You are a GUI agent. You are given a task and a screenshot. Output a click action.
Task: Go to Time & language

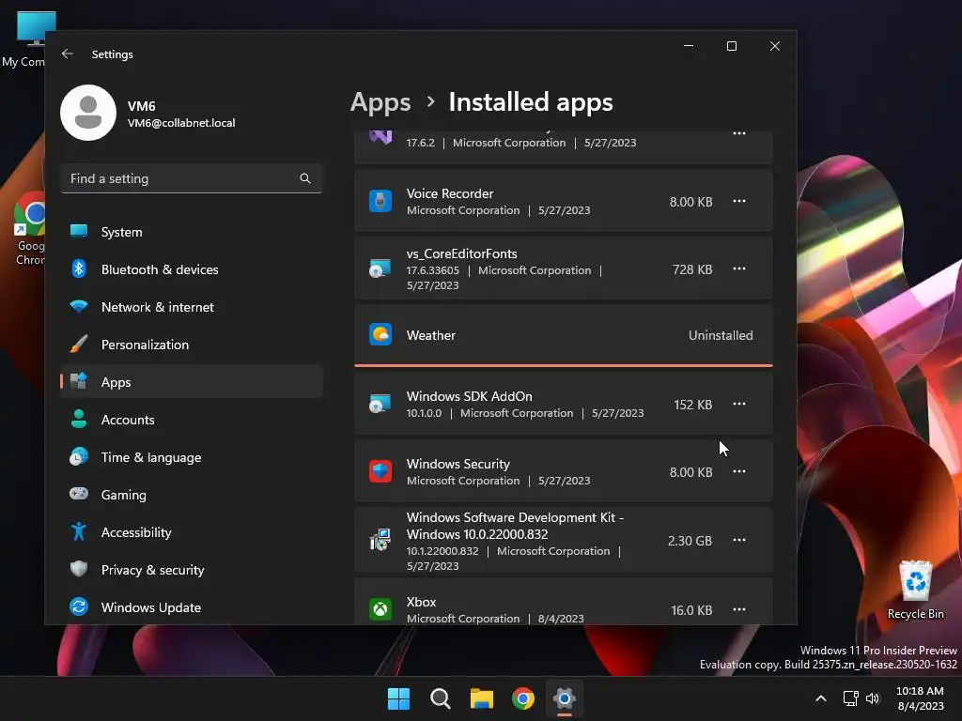(192, 457)
